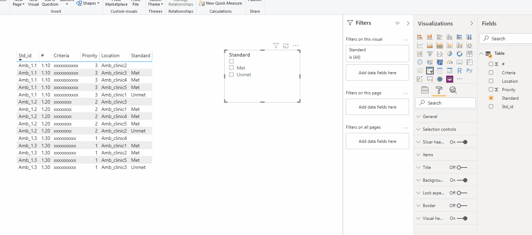Click the slicer visualization icon

(430, 71)
